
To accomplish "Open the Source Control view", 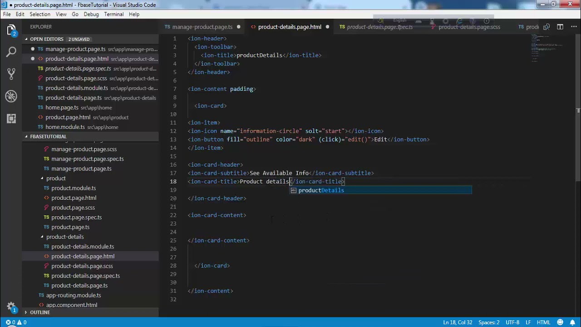I will point(11,74).
